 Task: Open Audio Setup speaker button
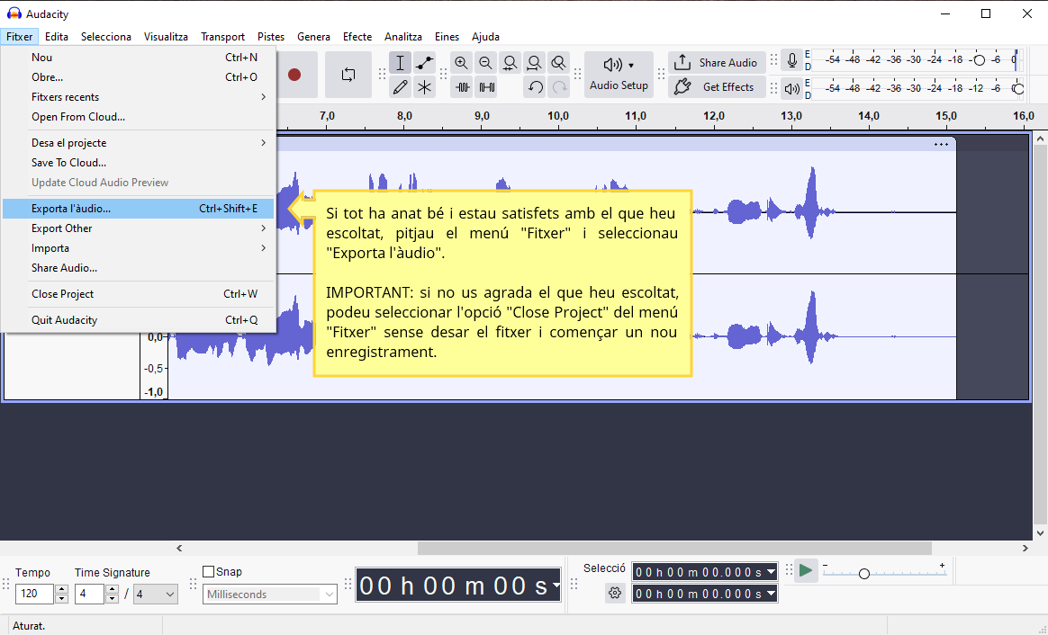coord(619,74)
